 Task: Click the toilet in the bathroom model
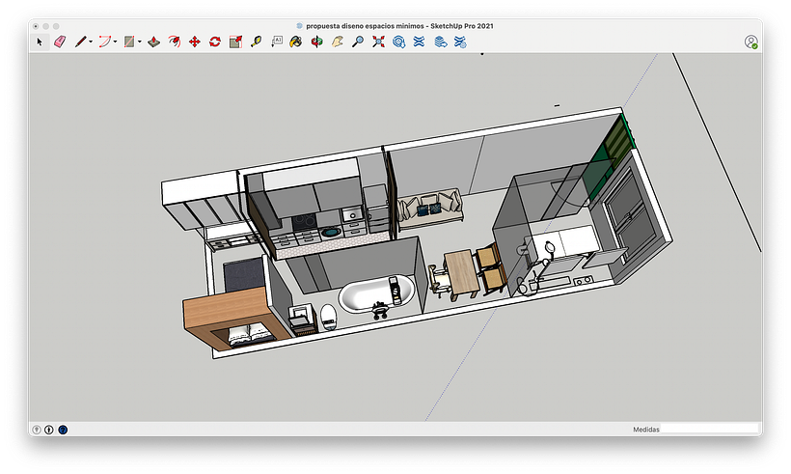click(328, 317)
